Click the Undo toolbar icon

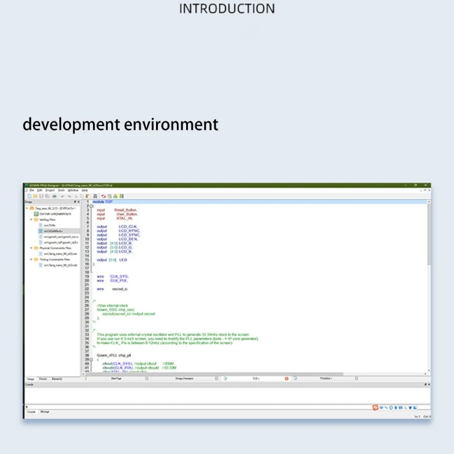pyautogui.click(x=63, y=196)
